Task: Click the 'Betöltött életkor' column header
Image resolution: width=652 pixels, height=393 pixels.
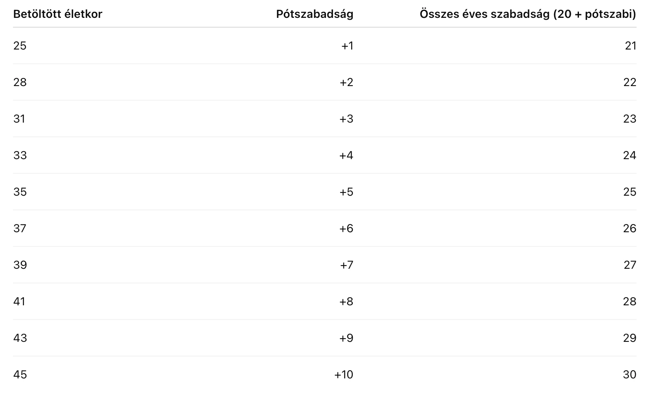Action: (x=58, y=14)
